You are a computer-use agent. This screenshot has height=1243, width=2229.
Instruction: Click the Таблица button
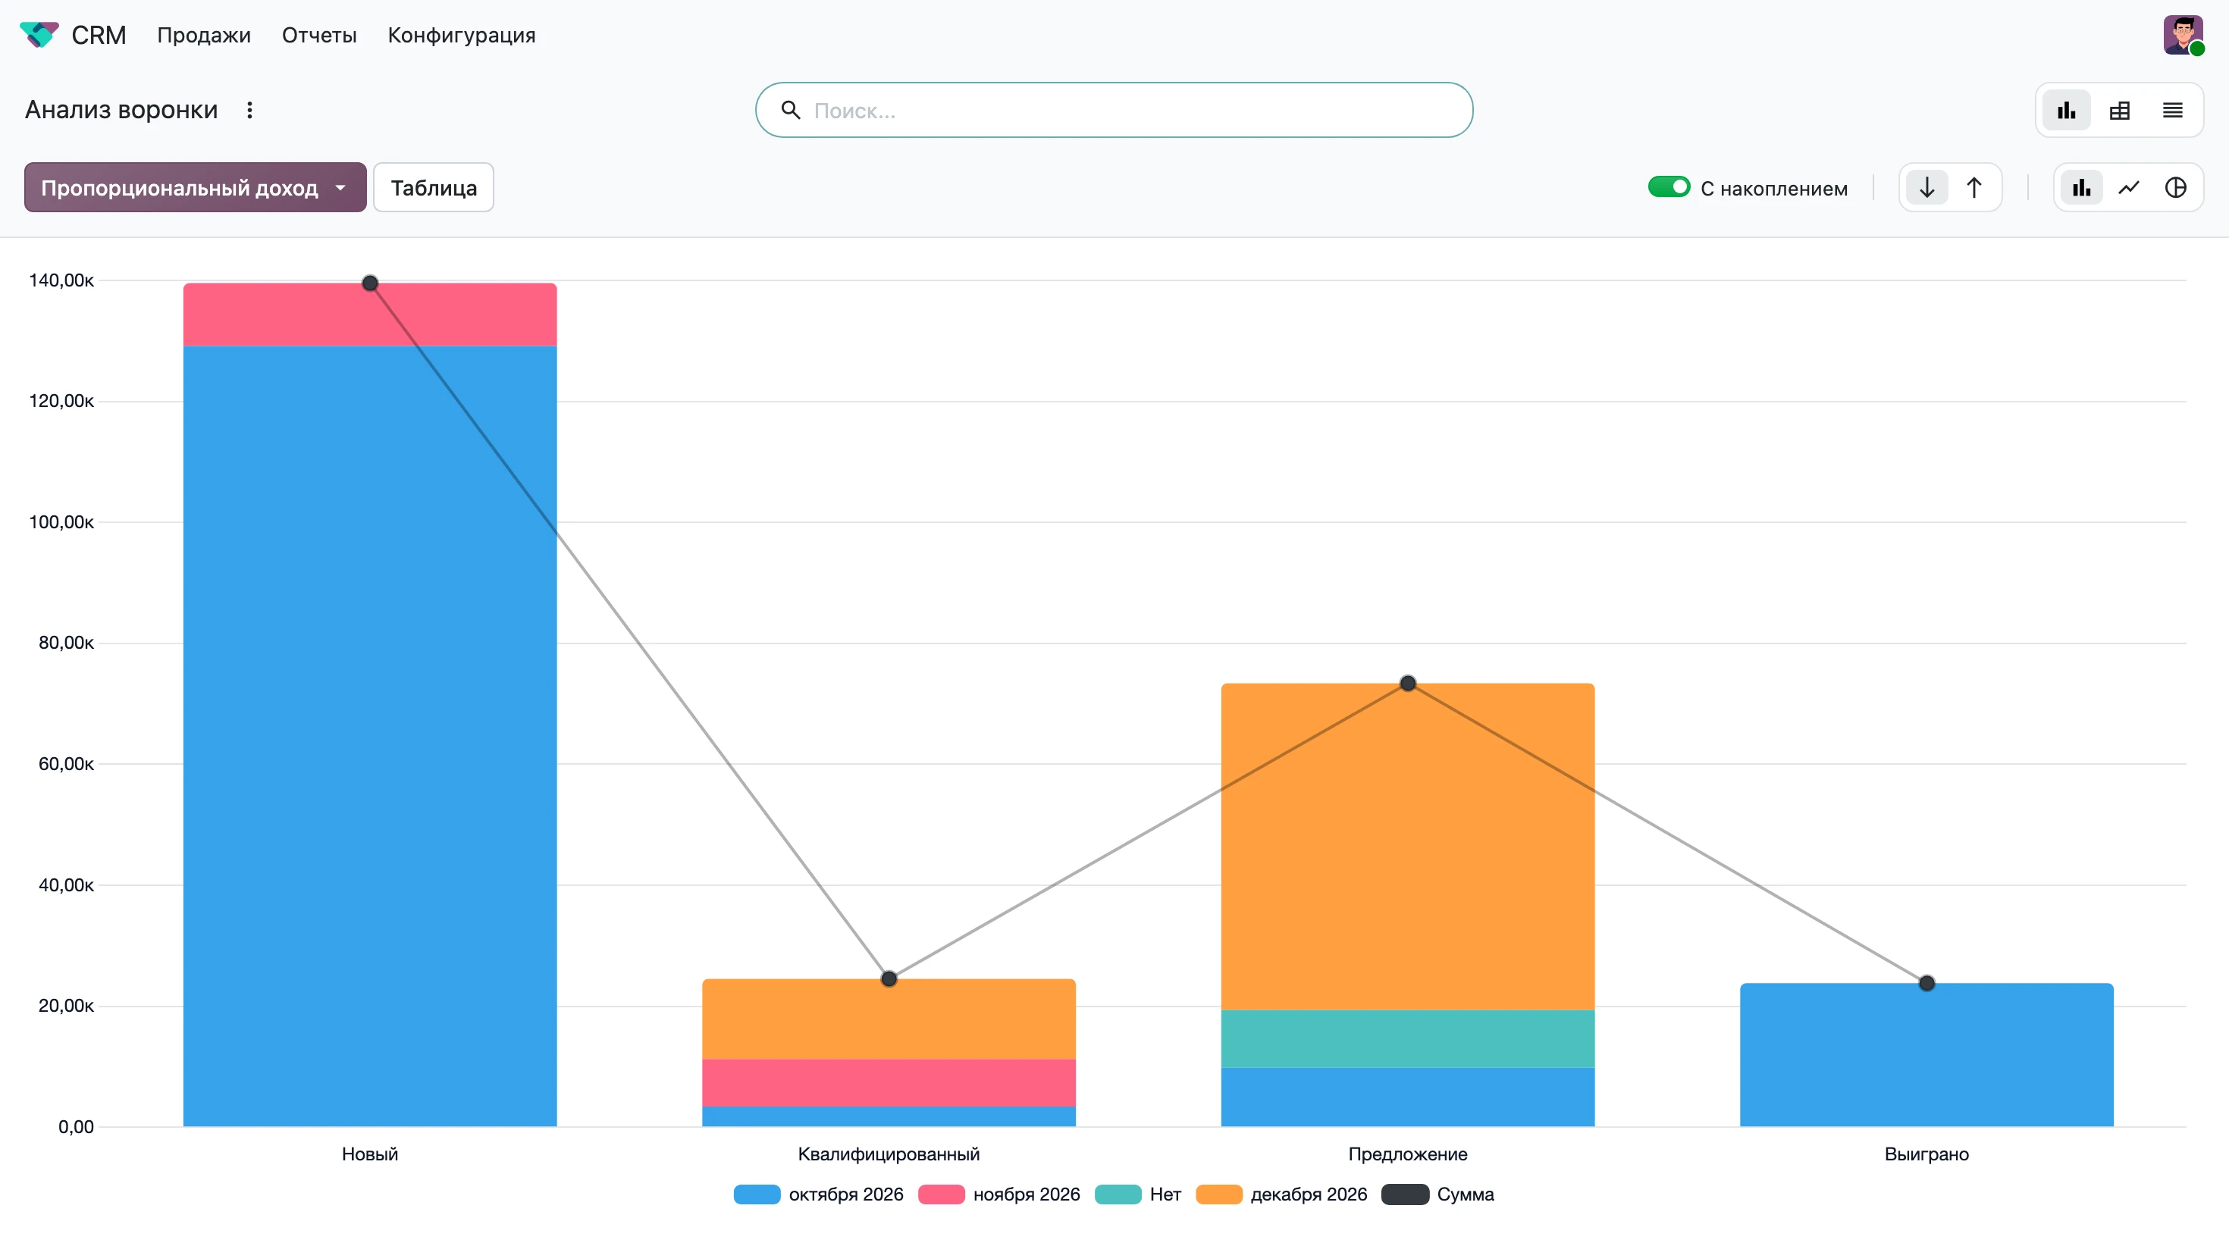click(434, 188)
